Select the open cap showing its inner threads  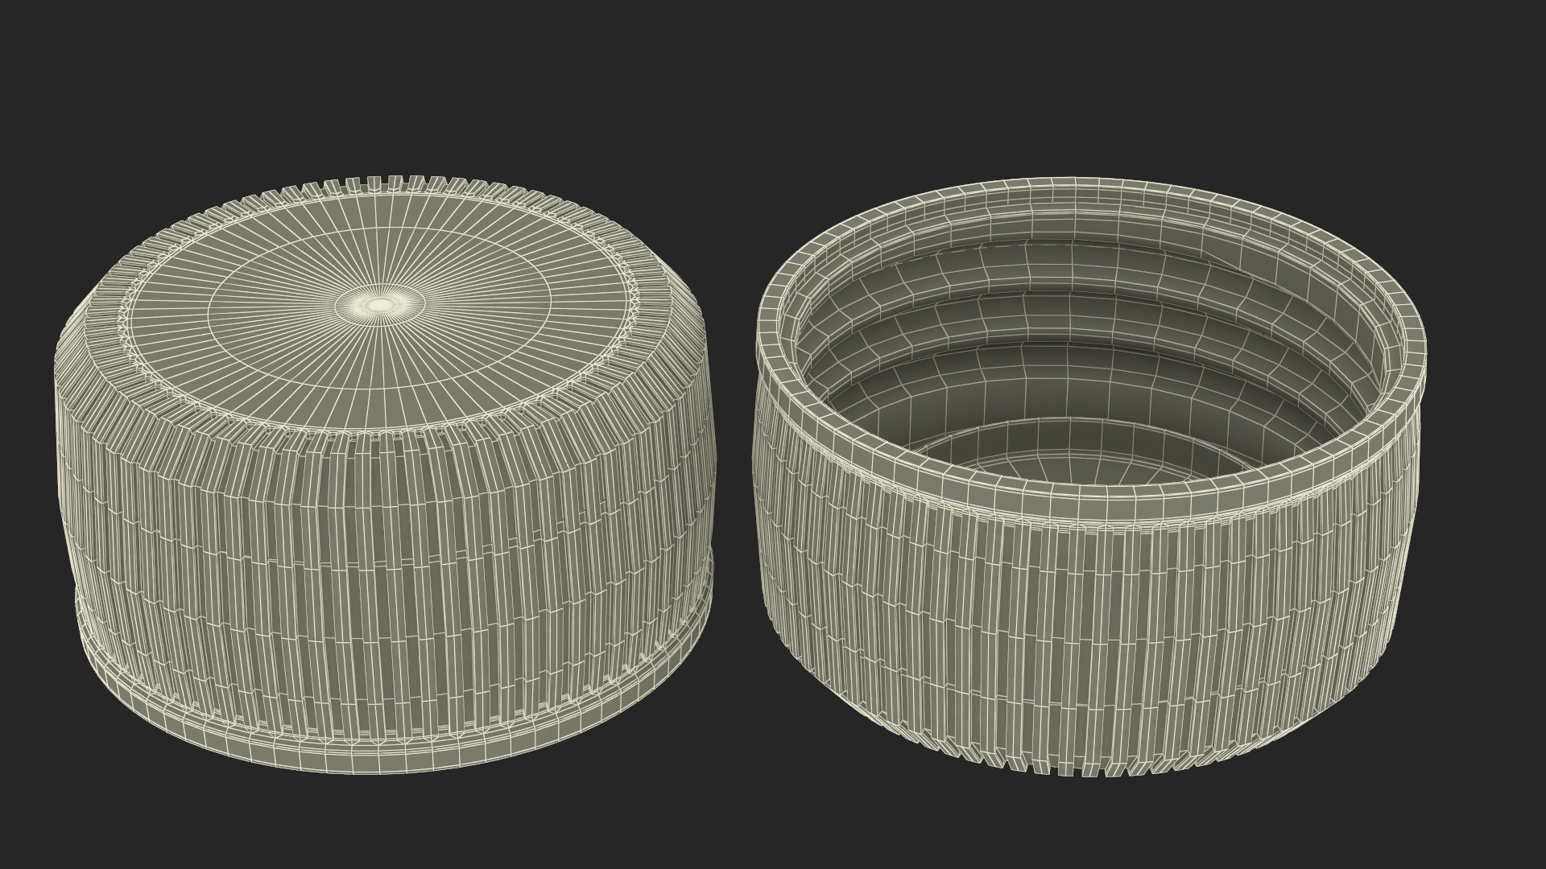pos(1089,476)
